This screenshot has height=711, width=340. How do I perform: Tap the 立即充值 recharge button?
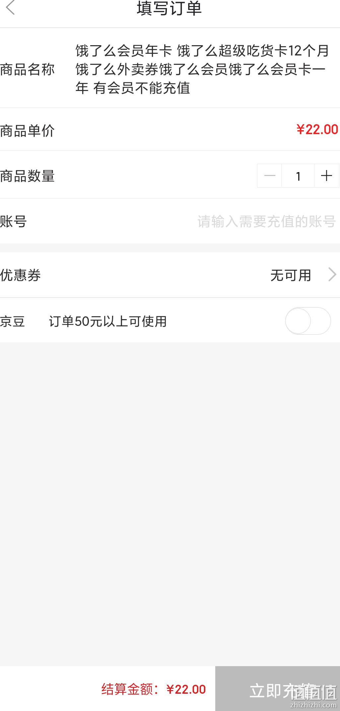point(278,688)
